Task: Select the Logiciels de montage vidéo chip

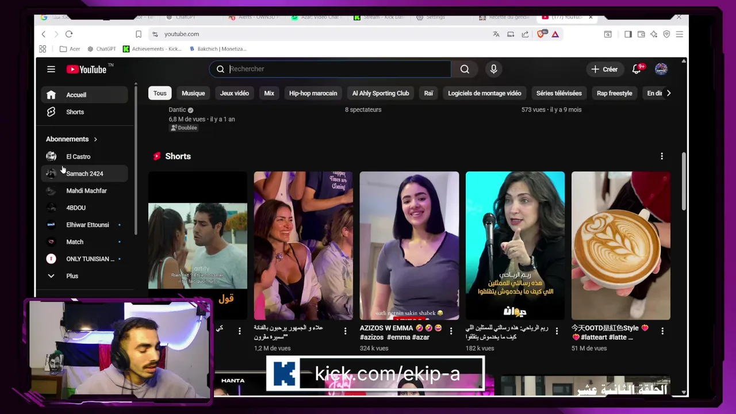Action: (485, 93)
